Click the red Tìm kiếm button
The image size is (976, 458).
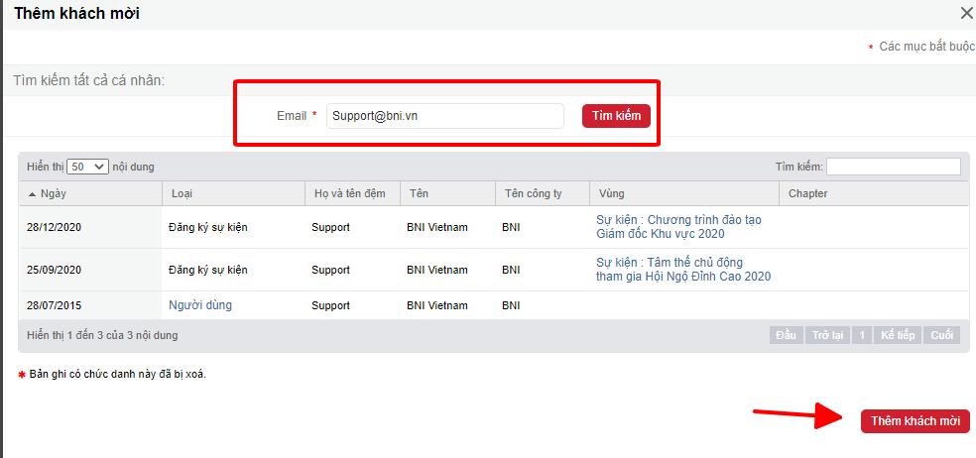[616, 116]
